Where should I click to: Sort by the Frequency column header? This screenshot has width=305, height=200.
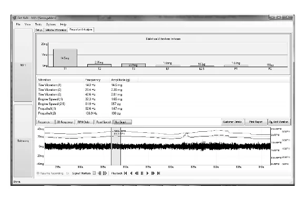[x=97, y=80]
